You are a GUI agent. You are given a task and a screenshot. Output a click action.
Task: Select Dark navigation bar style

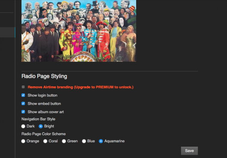click(23, 126)
